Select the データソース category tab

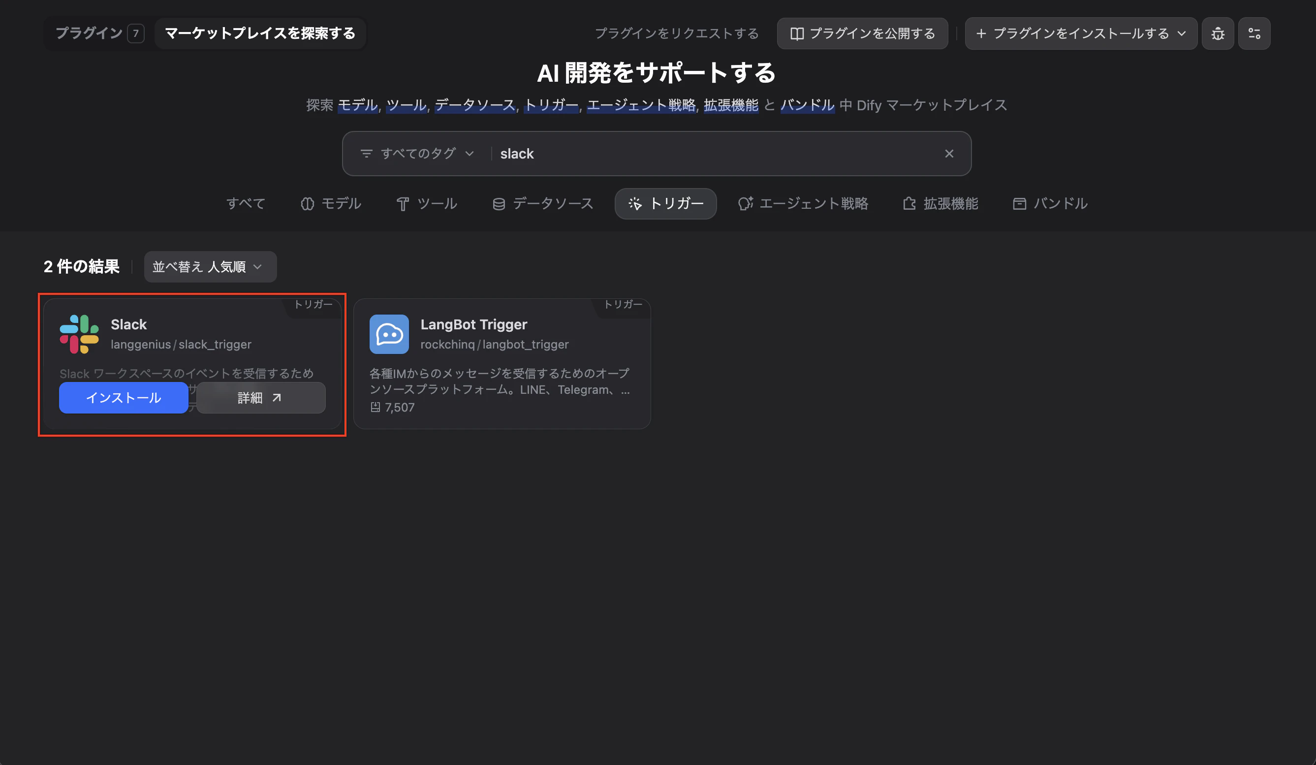(x=542, y=204)
